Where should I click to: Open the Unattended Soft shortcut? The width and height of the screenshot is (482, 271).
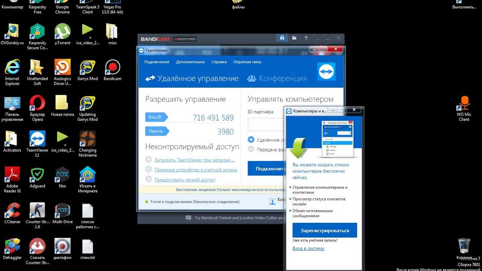37,73
